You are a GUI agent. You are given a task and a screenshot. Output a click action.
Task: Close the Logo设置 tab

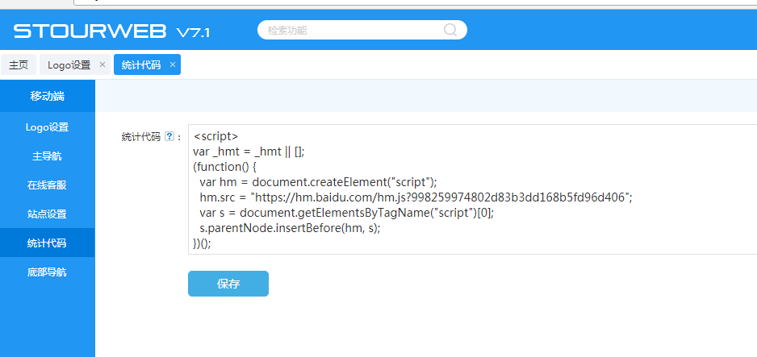coord(102,64)
